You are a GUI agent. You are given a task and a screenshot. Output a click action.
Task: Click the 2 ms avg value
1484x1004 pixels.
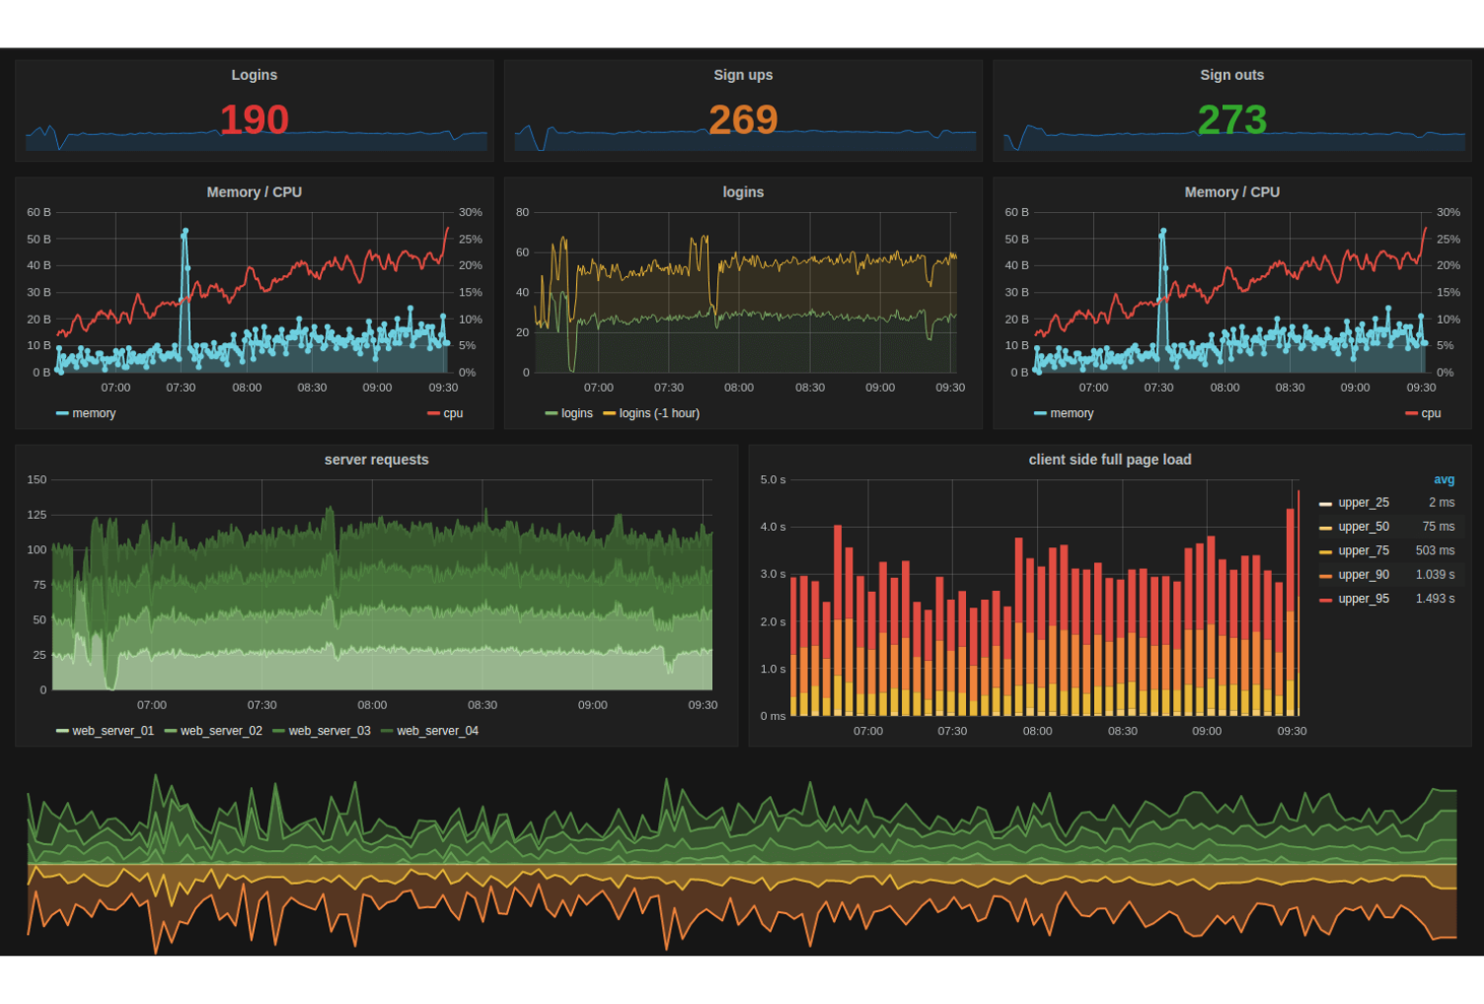click(1442, 503)
